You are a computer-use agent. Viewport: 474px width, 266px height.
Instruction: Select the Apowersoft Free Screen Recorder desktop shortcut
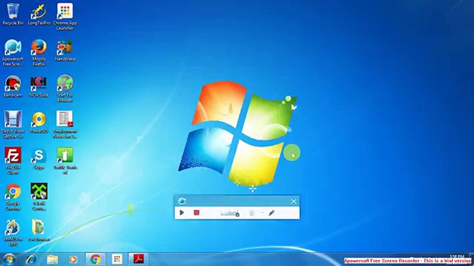point(13,53)
